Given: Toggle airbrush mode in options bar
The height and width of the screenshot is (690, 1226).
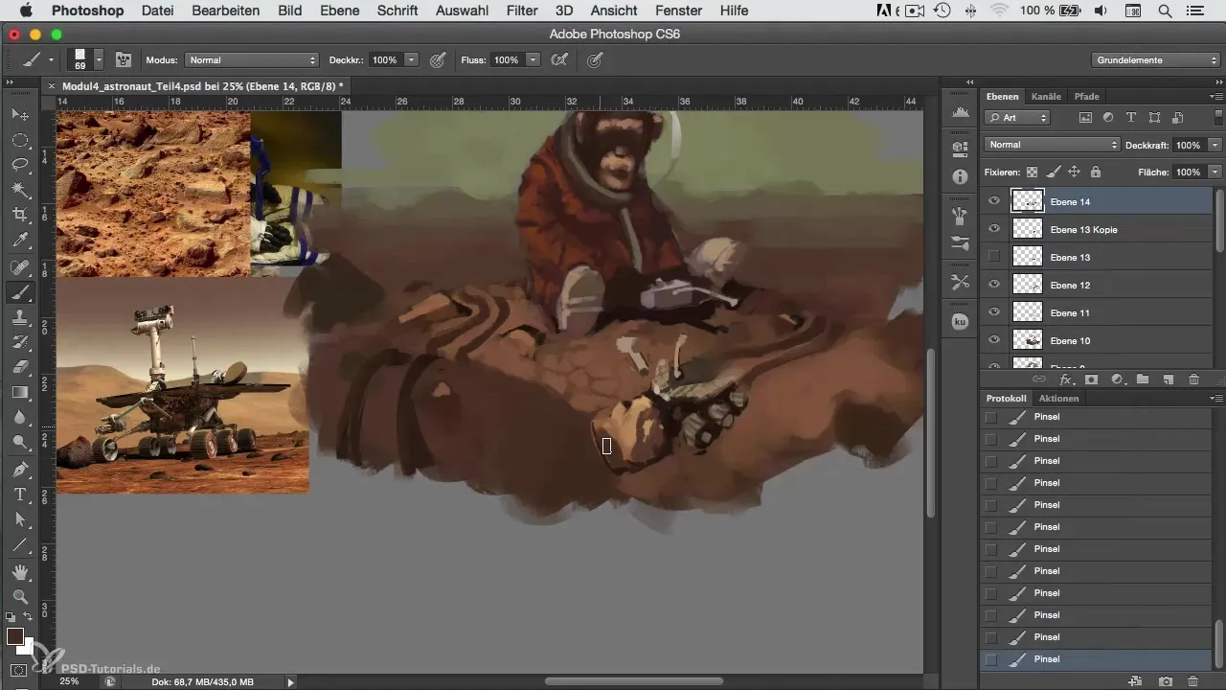Looking at the screenshot, I should pyautogui.click(x=559, y=59).
